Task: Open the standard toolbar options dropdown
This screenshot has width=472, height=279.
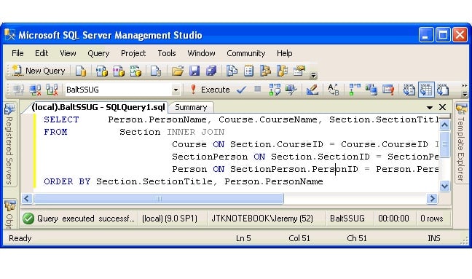Action: tap(313, 75)
